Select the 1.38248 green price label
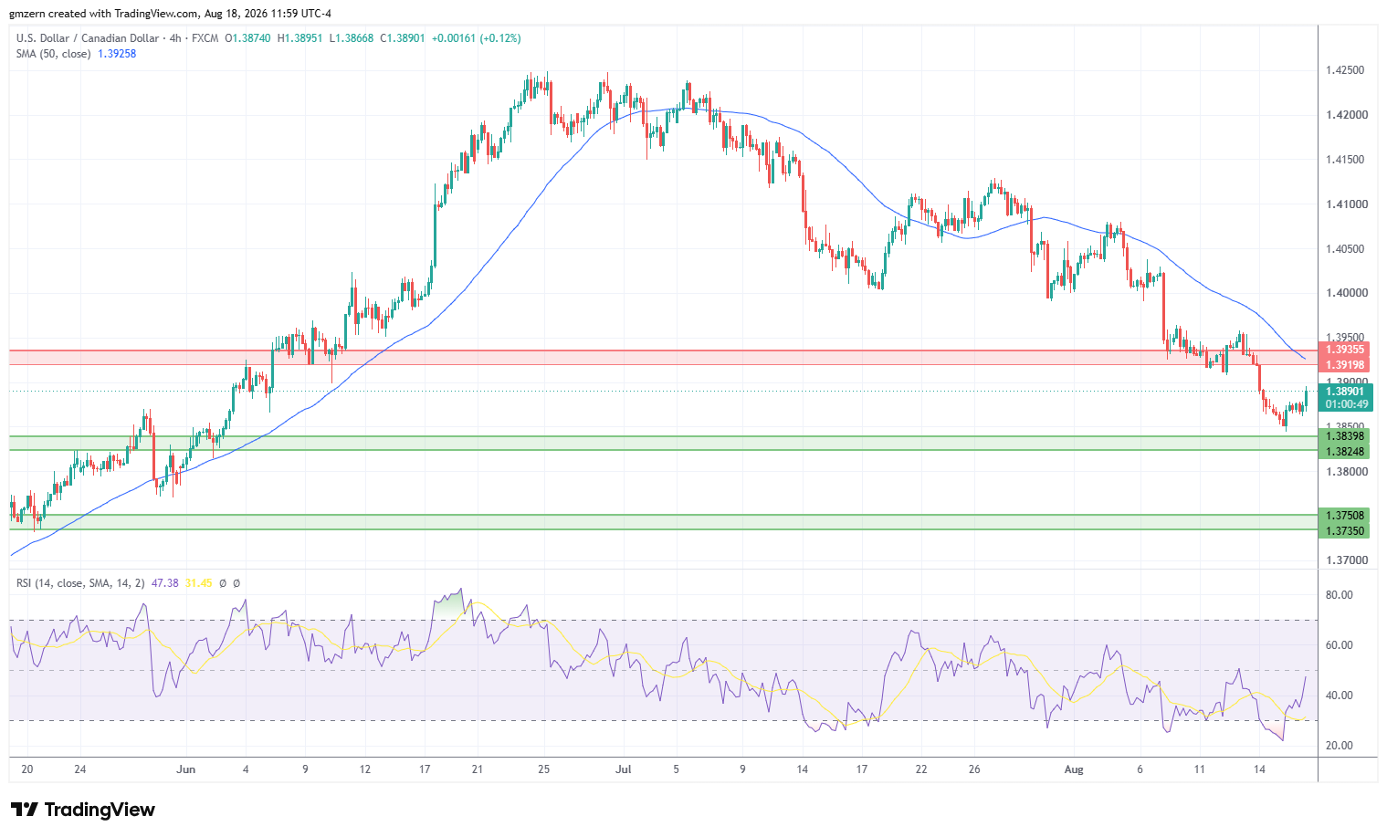This screenshot has height=837, width=1387. pyautogui.click(x=1345, y=452)
